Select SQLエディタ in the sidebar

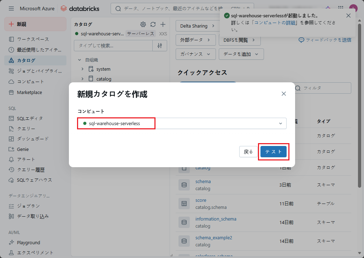[x=30, y=118]
